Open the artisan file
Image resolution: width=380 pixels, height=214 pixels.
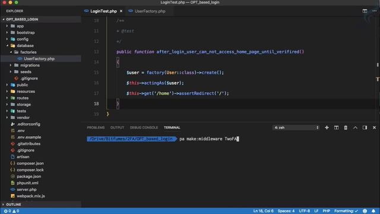tap(23, 157)
